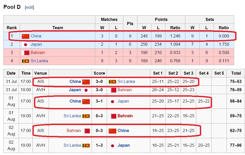
Task: Click the Bahrain flag in the standings table
Action: [25, 53]
